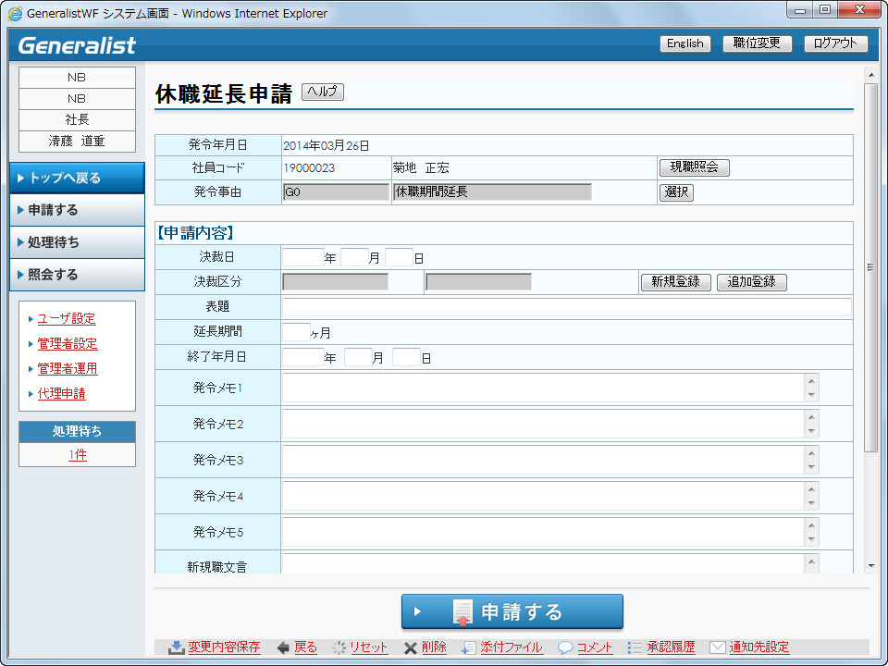
Task: Click the リセット reset spinner icon
Action: click(339, 647)
